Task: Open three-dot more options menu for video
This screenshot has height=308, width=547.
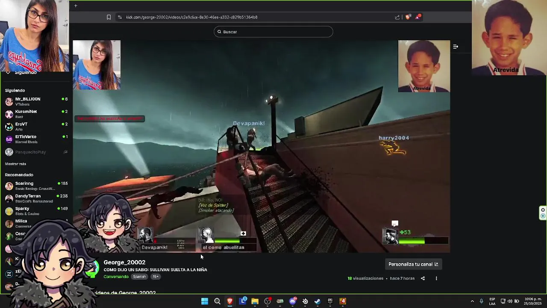Action: [436, 278]
